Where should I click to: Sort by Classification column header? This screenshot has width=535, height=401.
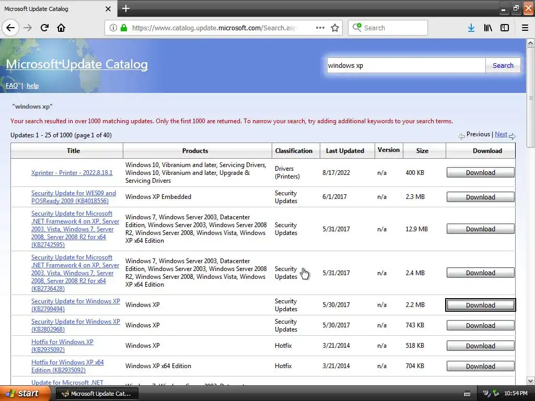pos(294,151)
